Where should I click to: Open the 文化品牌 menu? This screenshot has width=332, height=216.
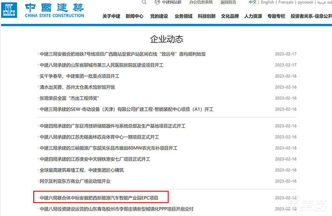coord(230,16)
